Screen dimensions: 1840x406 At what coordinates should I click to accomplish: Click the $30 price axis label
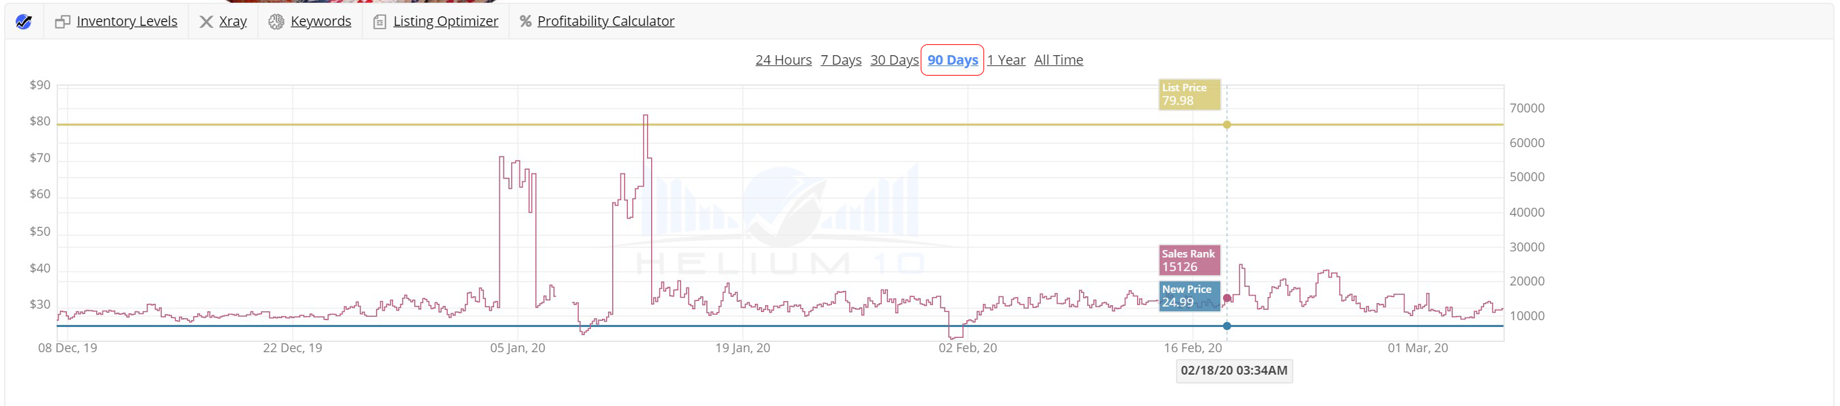pos(40,304)
